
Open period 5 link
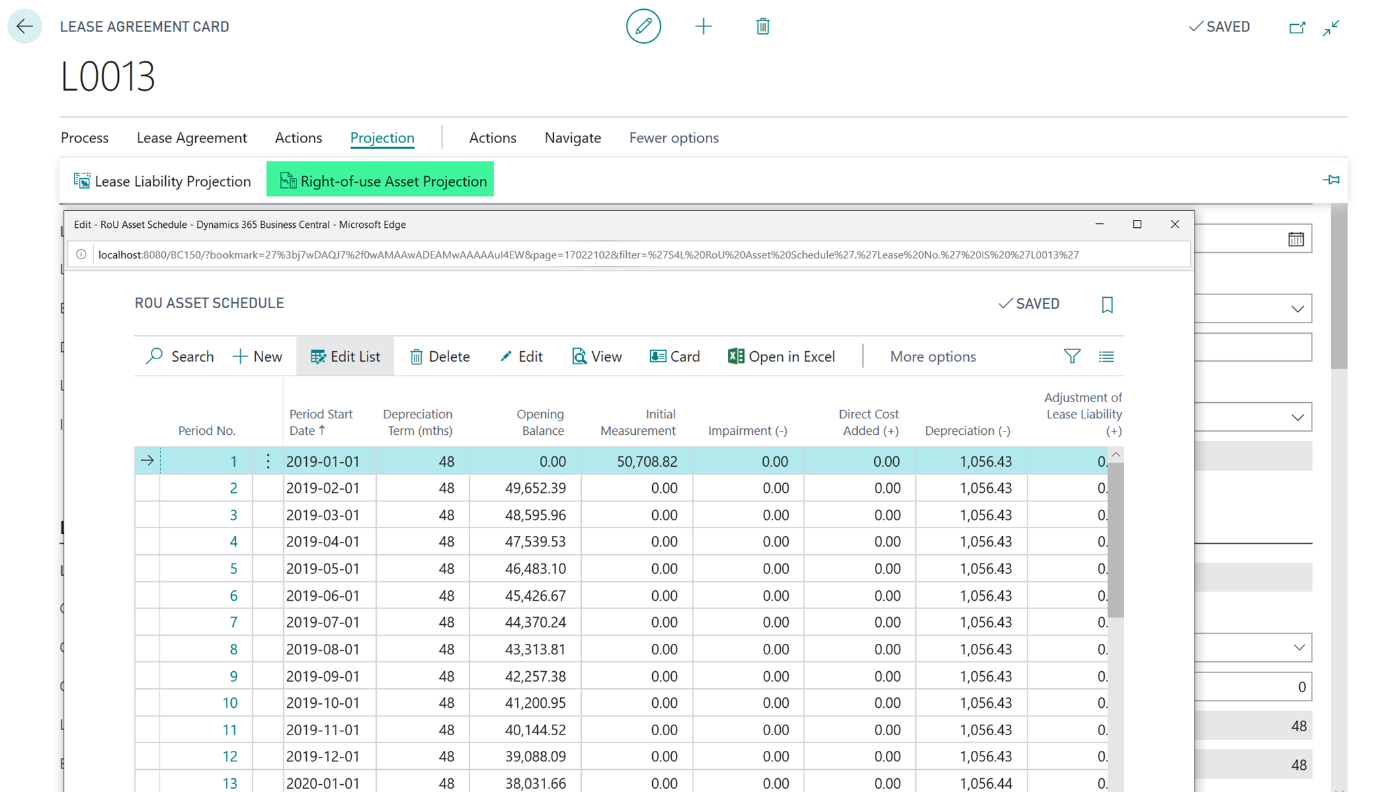[233, 569]
